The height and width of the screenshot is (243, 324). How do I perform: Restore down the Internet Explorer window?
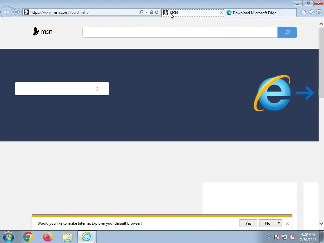click(x=308, y=3)
